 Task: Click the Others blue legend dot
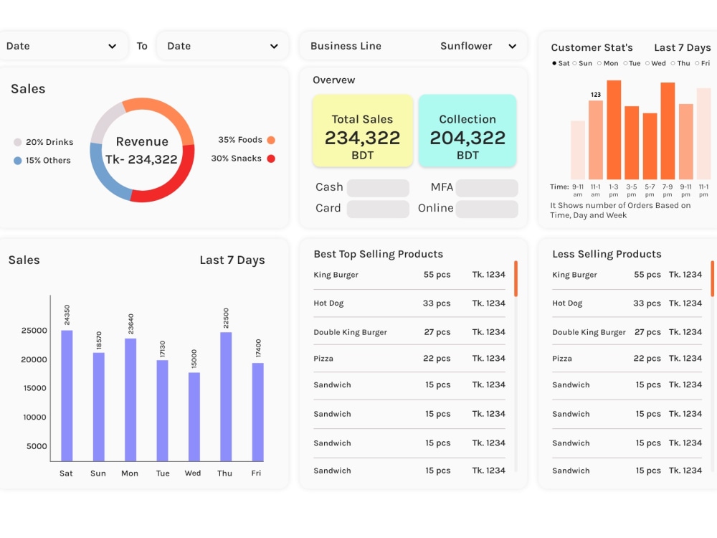(x=18, y=161)
